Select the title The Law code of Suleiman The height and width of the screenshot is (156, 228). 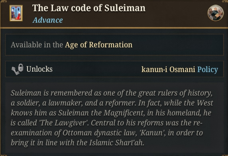[x=89, y=8]
